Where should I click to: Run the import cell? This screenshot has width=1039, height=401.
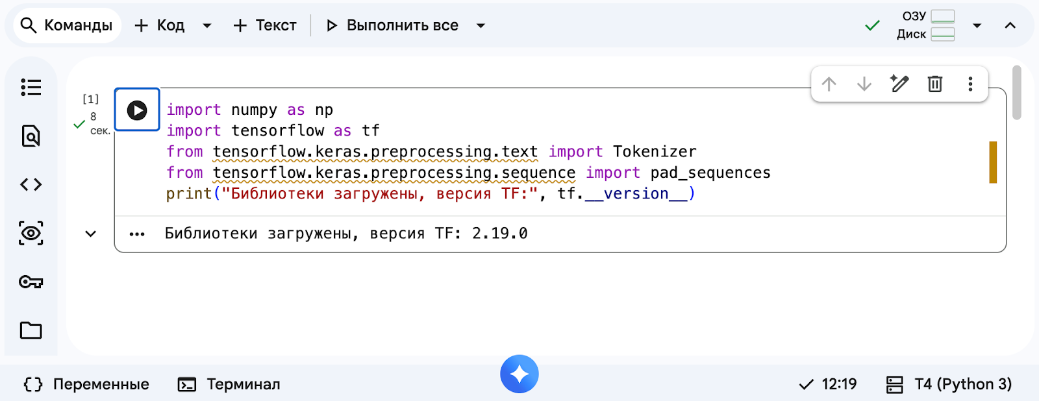(x=137, y=110)
